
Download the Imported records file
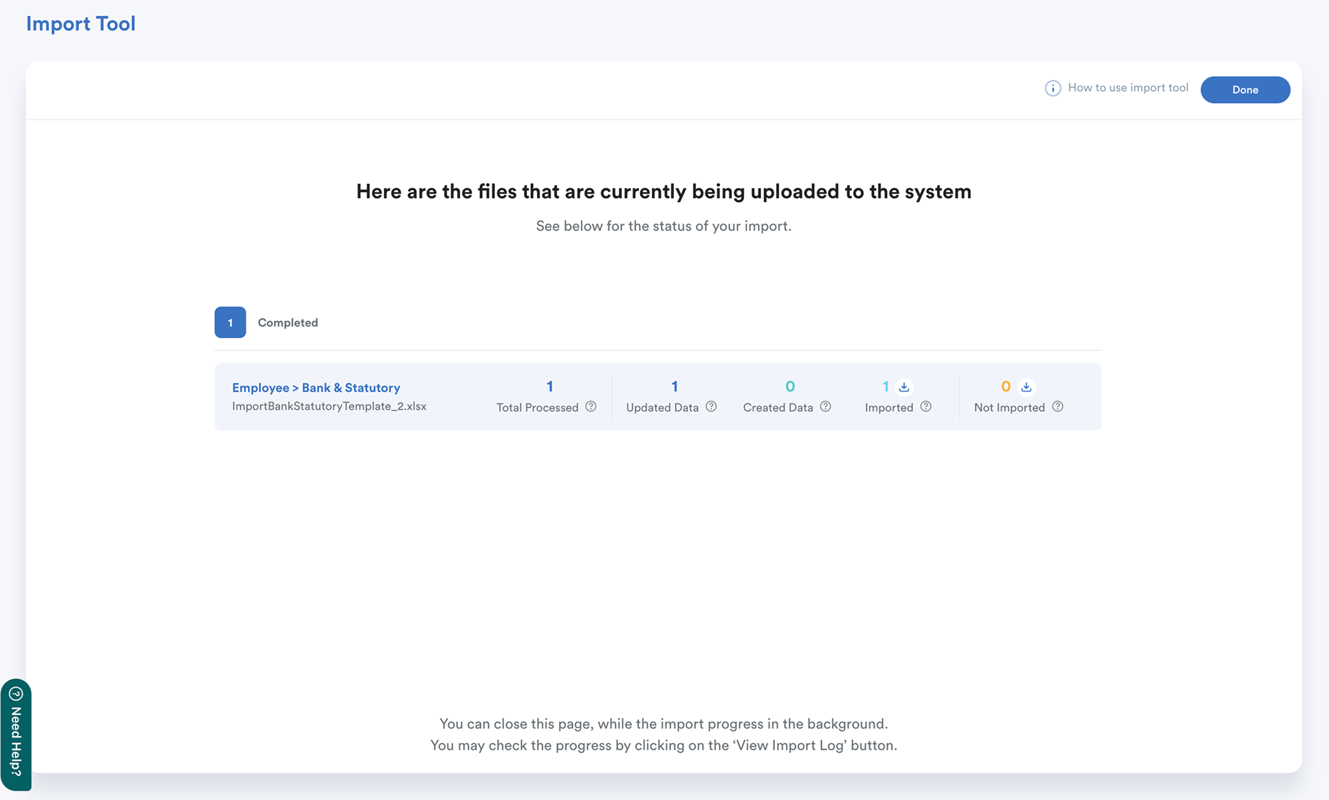pyautogui.click(x=904, y=387)
